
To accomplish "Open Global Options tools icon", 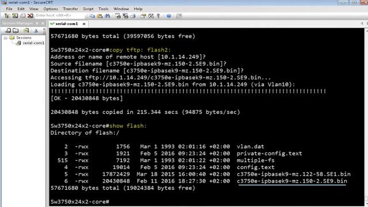I will click(151, 16).
